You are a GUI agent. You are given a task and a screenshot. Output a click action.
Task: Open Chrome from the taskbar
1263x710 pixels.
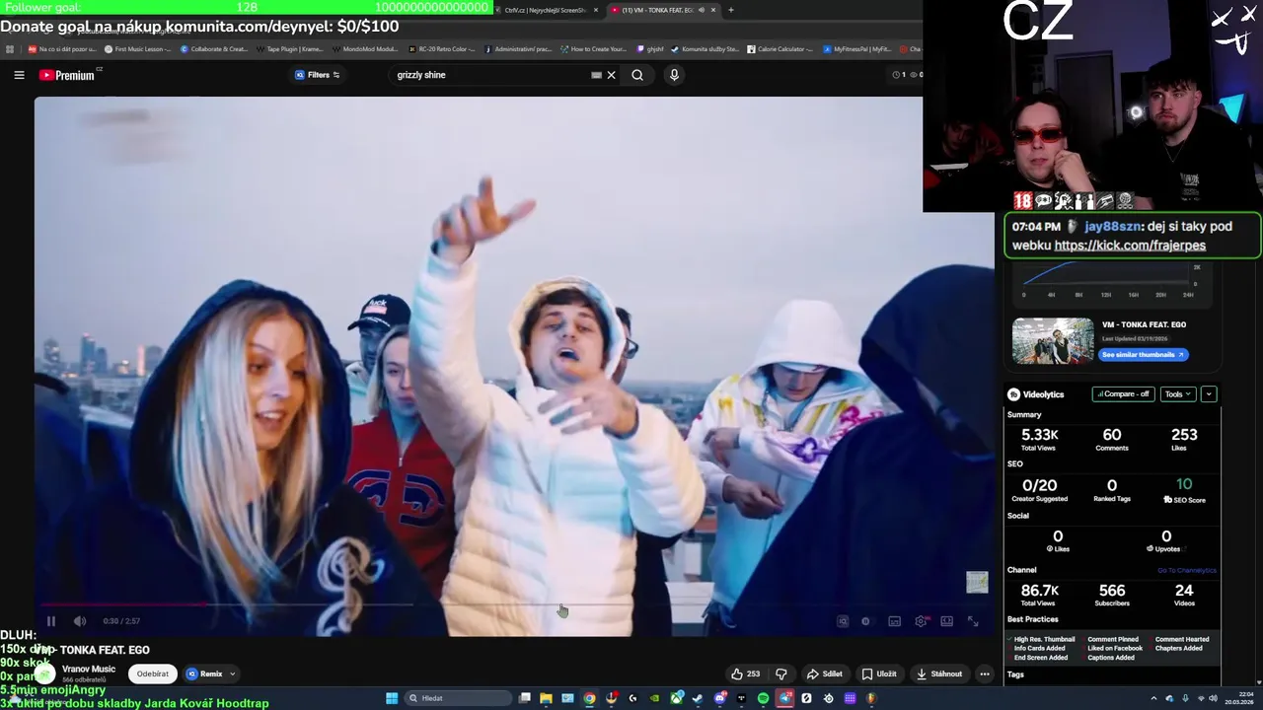(x=589, y=698)
